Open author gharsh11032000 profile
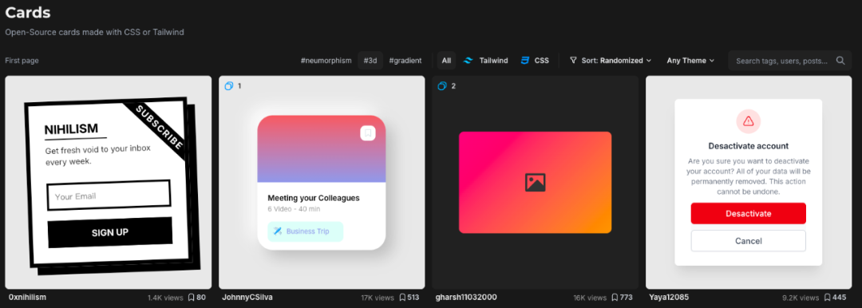This screenshot has height=308, width=862. click(x=466, y=298)
